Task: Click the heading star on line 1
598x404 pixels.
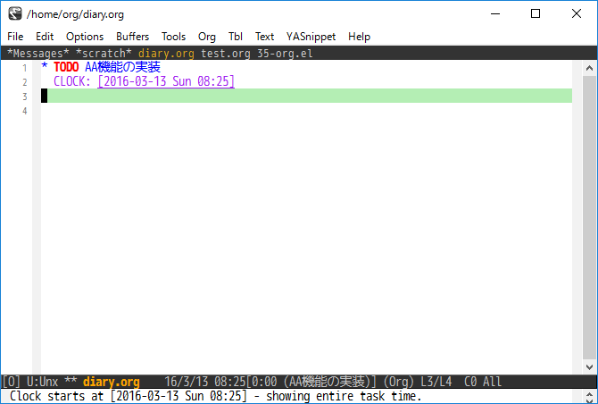Action: [x=45, y=66]
